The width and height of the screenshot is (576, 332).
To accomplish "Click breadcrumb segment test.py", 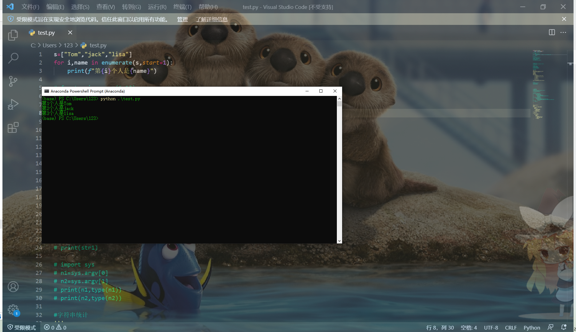I will click(94, 45).
